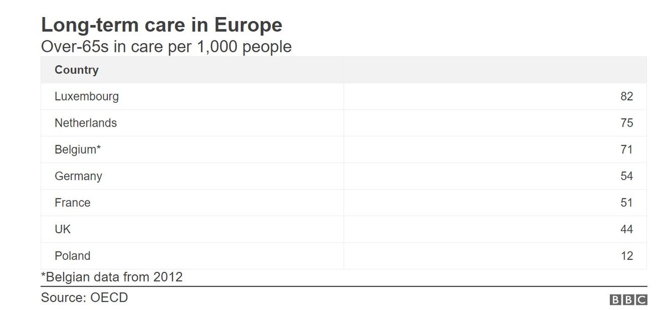The height and width of the screenshot is (310, 664).
Task: Click the Source: OECD text
Action: coord(84,297)
